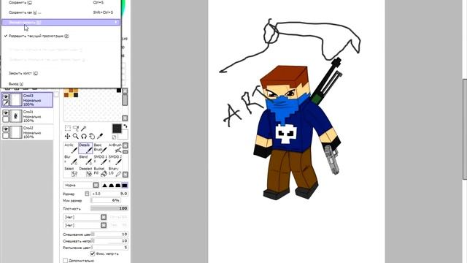Swap foreground and background colors
The width and height of the screenshot is (467, 263).
coord(126,126)
